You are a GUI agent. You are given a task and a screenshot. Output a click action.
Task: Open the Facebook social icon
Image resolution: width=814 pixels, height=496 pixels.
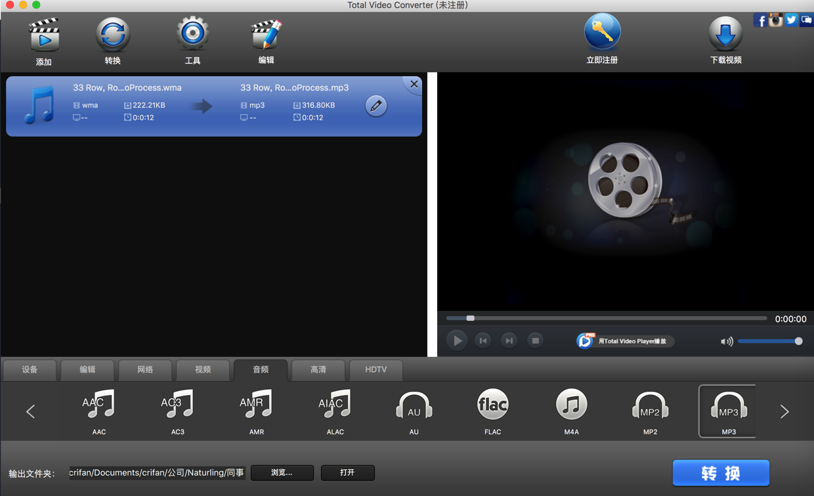pos(760,20)
